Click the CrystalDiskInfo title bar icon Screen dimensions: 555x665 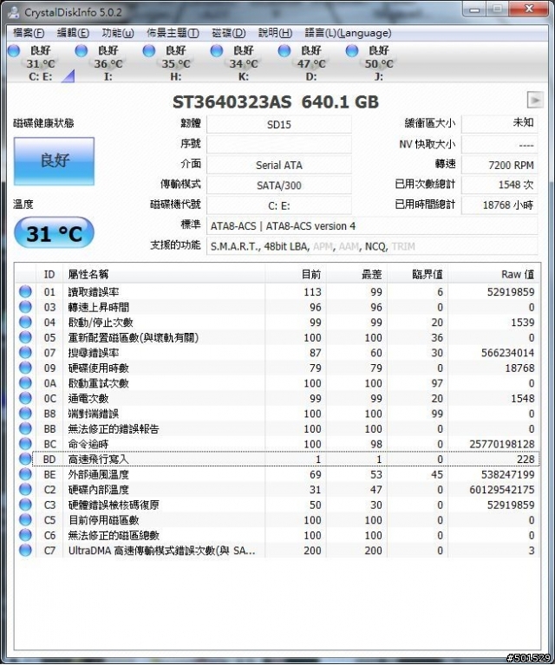pyautogui.click(x=15, y=12)
